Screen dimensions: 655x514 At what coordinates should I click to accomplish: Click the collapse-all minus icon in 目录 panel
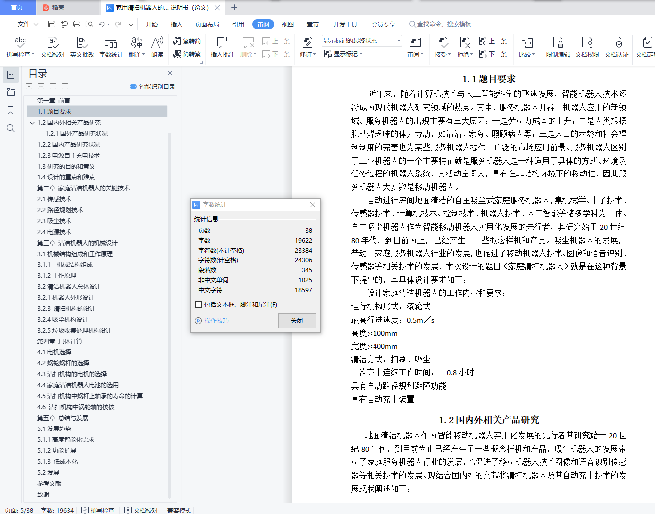click(65, 86)
